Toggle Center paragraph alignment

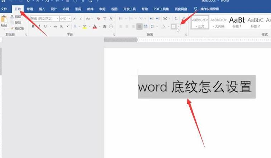[127, 27]
